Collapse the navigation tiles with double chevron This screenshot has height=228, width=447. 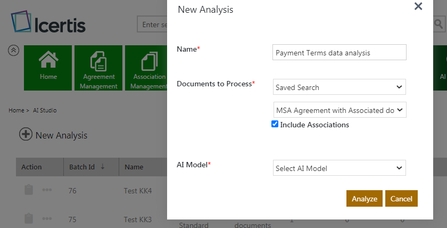14,50
